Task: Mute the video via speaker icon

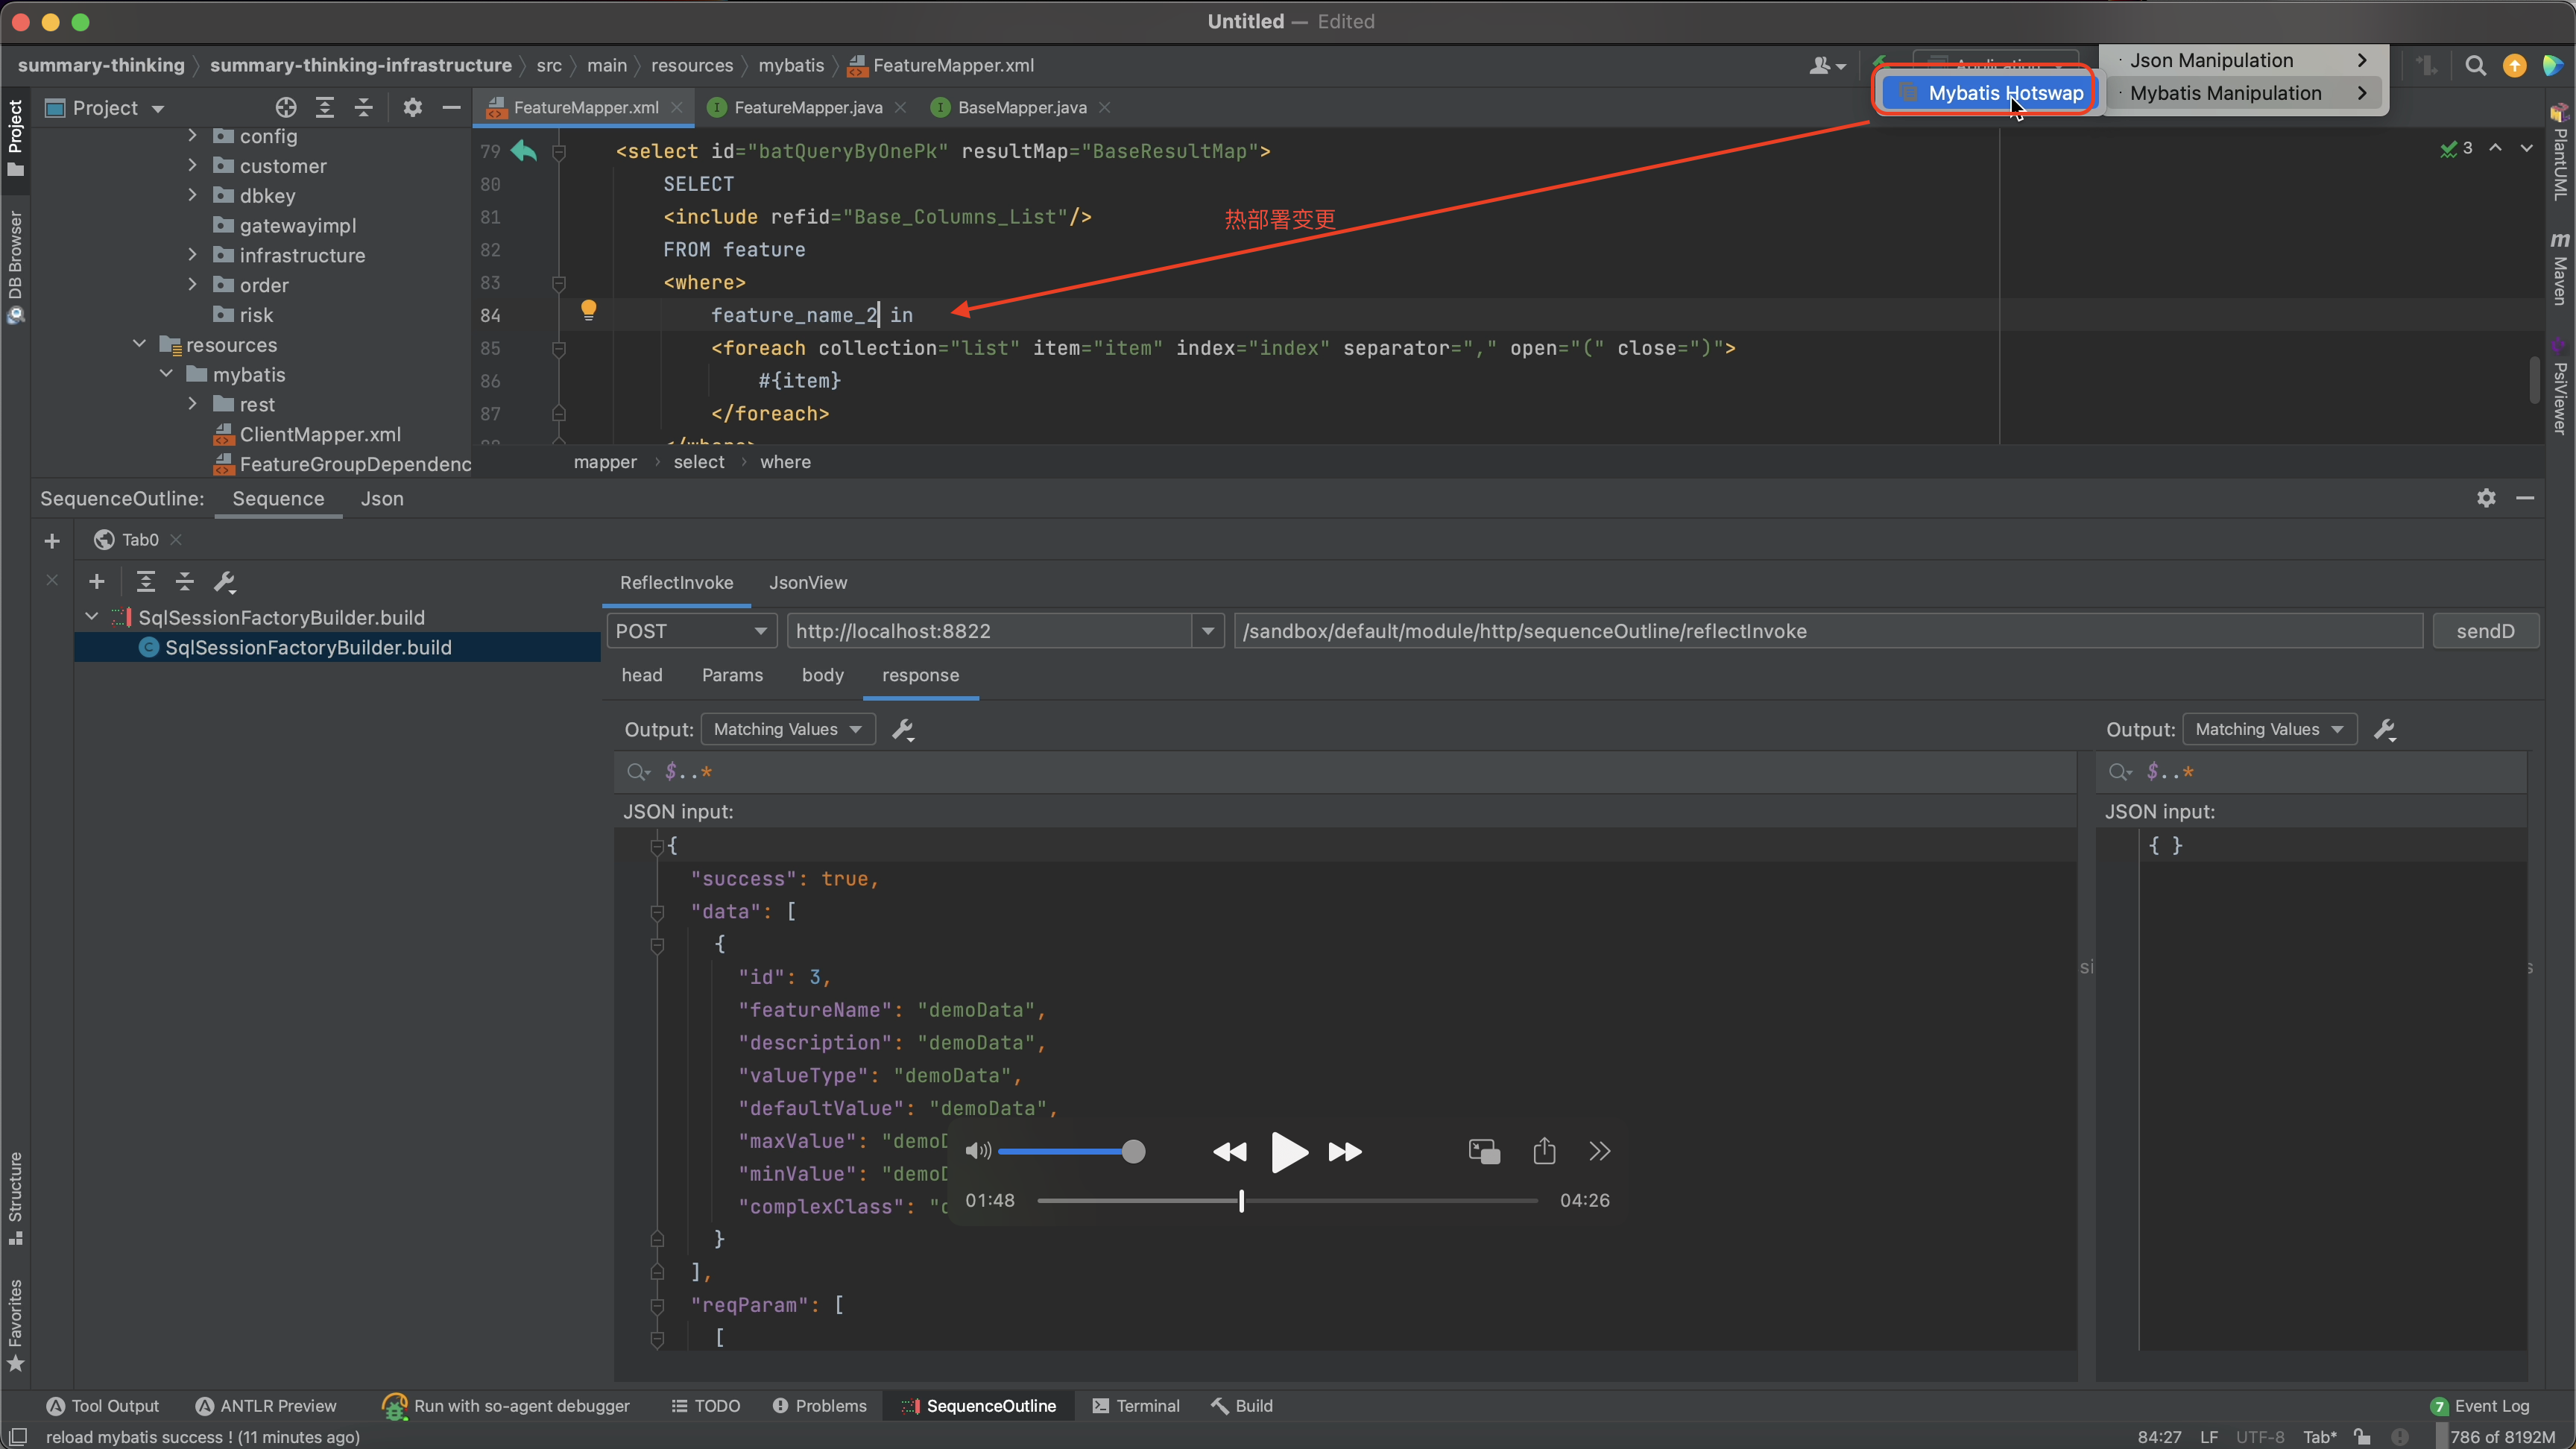Action: click(978, 1151)
